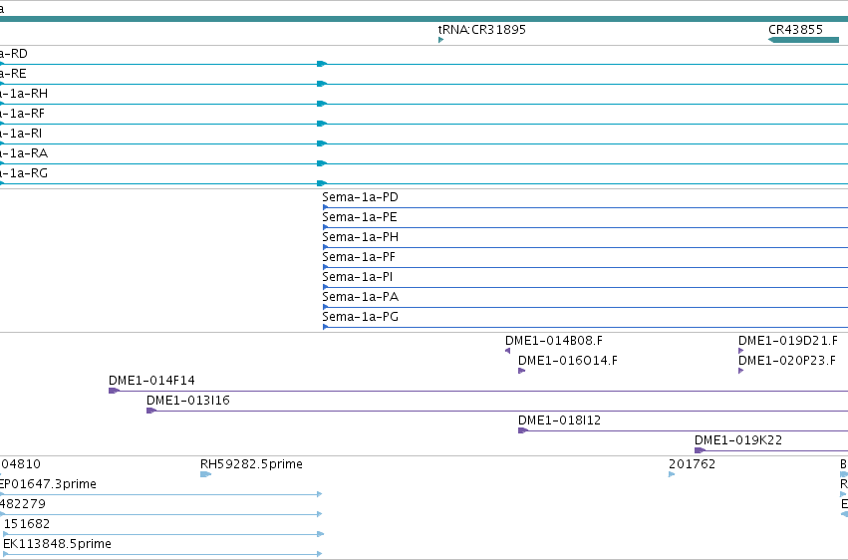Click the DME1-019K22 label
The image size is (848, 560).
pos(738,440)
